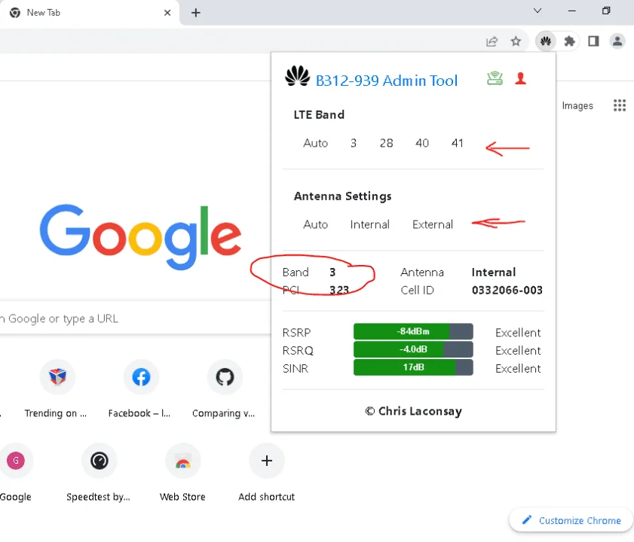Image resolution: width=634 pixels, height=542 pixels.
Task: Open the Chrome extensions puzzle icon
Action: click(x=569, y=41)
